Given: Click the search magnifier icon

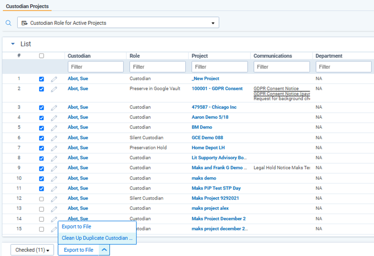Looking at the screenshot, I should point(8,23).
